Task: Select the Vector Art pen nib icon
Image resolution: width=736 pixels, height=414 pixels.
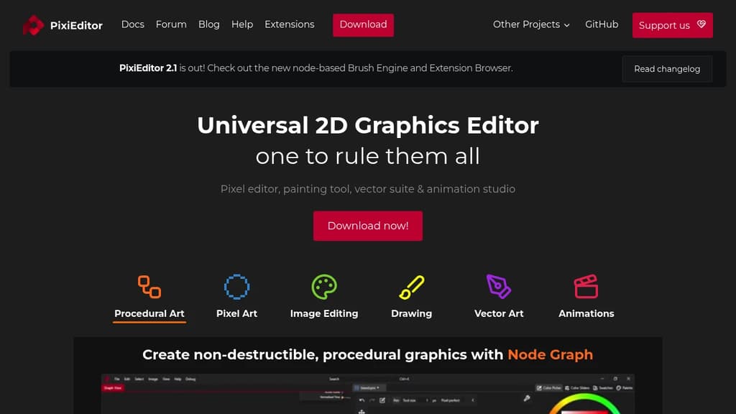Action: tap(499, 286)
